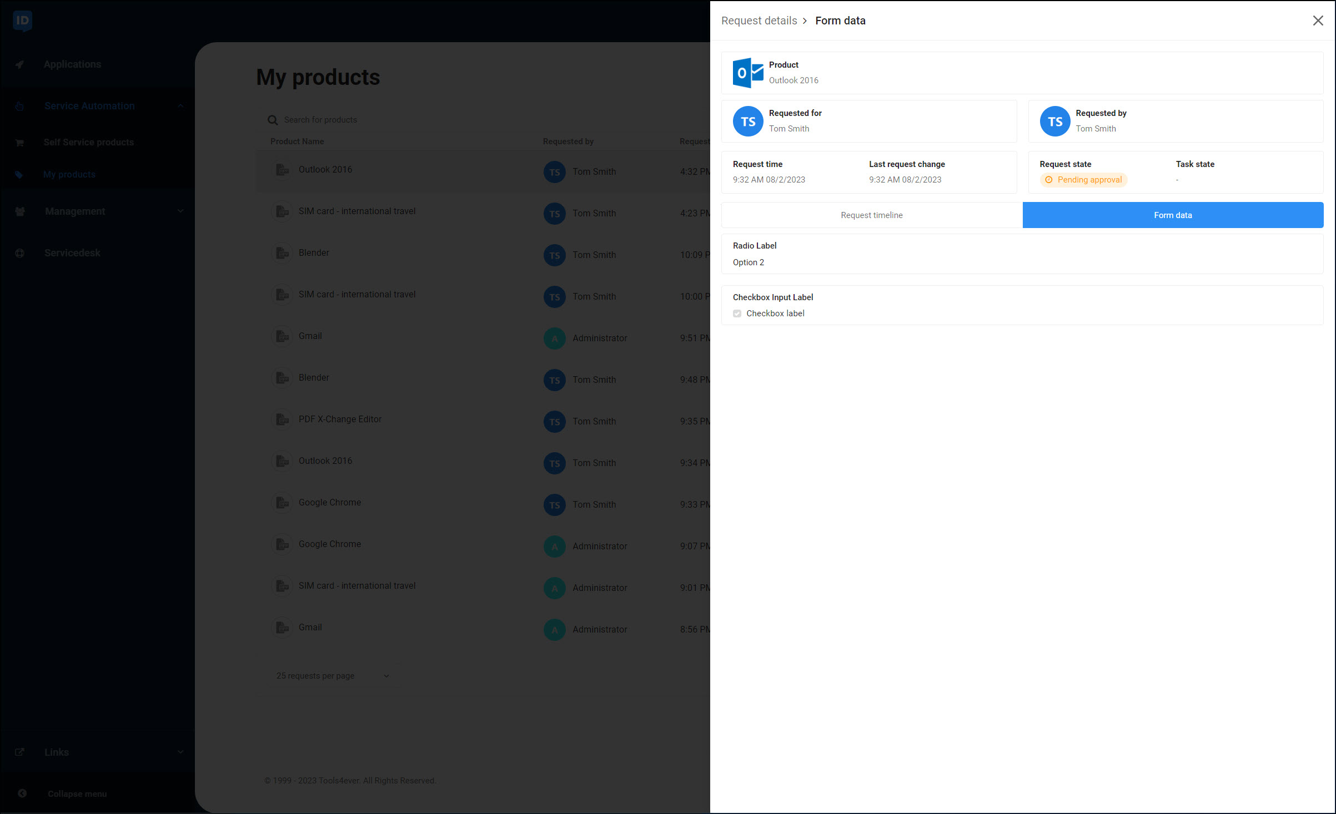Click Tom Smith name under Requested for
Viewport: 1336px width, 814px height.
click(x=788, y=129)
